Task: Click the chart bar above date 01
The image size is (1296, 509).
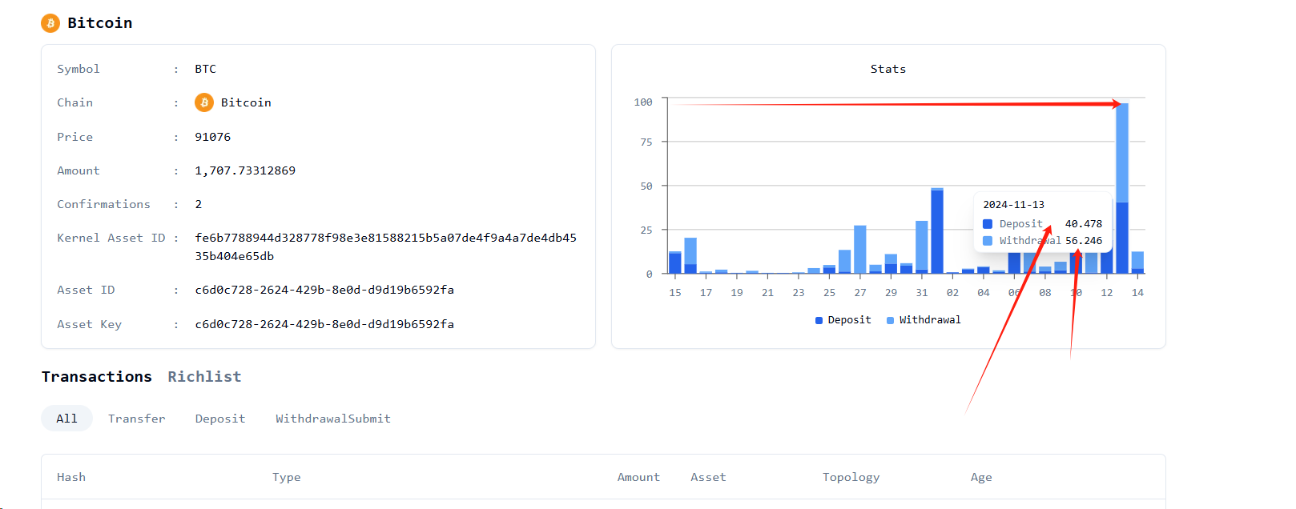Action: tap(937, 230)
